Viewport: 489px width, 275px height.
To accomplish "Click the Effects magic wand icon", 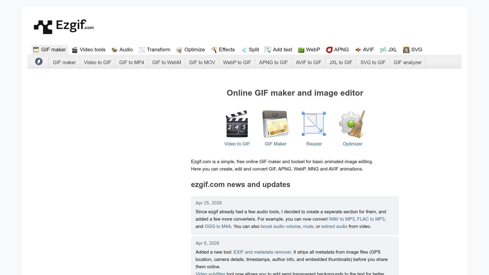I will click(214, 50).
